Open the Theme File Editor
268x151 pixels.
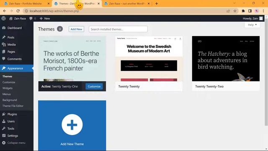coord(13,106)
